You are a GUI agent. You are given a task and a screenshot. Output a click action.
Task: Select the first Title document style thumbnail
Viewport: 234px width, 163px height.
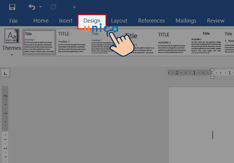pos(39,42)
